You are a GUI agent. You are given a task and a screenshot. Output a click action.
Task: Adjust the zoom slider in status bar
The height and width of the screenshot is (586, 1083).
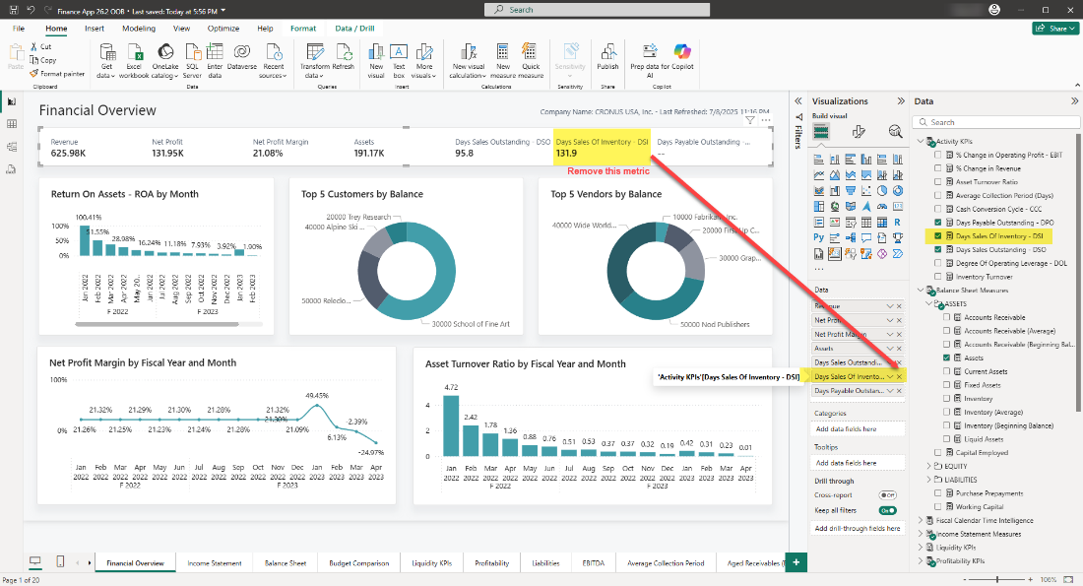[x=998, y=579]
